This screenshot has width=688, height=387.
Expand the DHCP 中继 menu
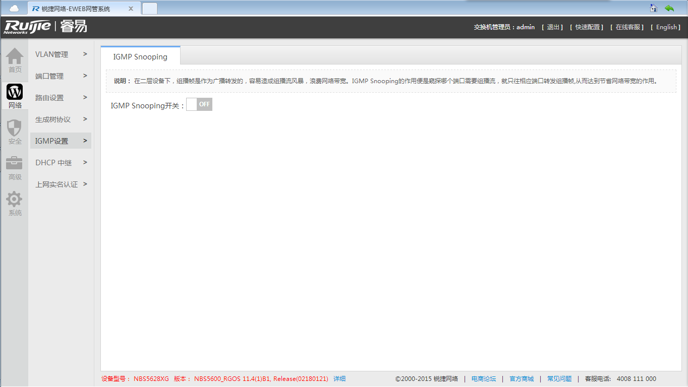61,163
